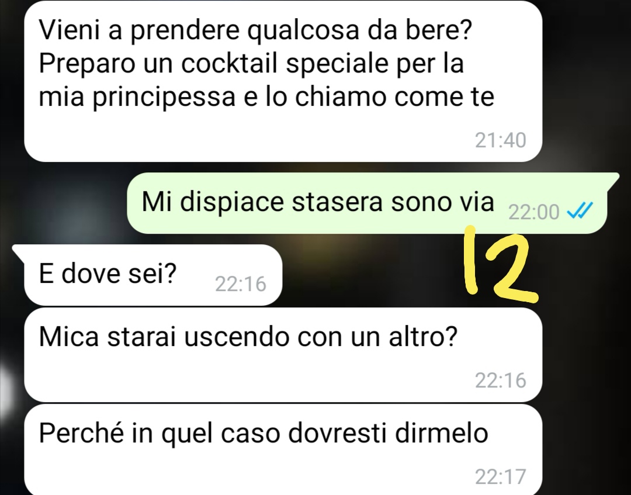Tap the word 'principessa' in the first bubble
This screenshot has width=631, height=495.
[x=164, y=98]
